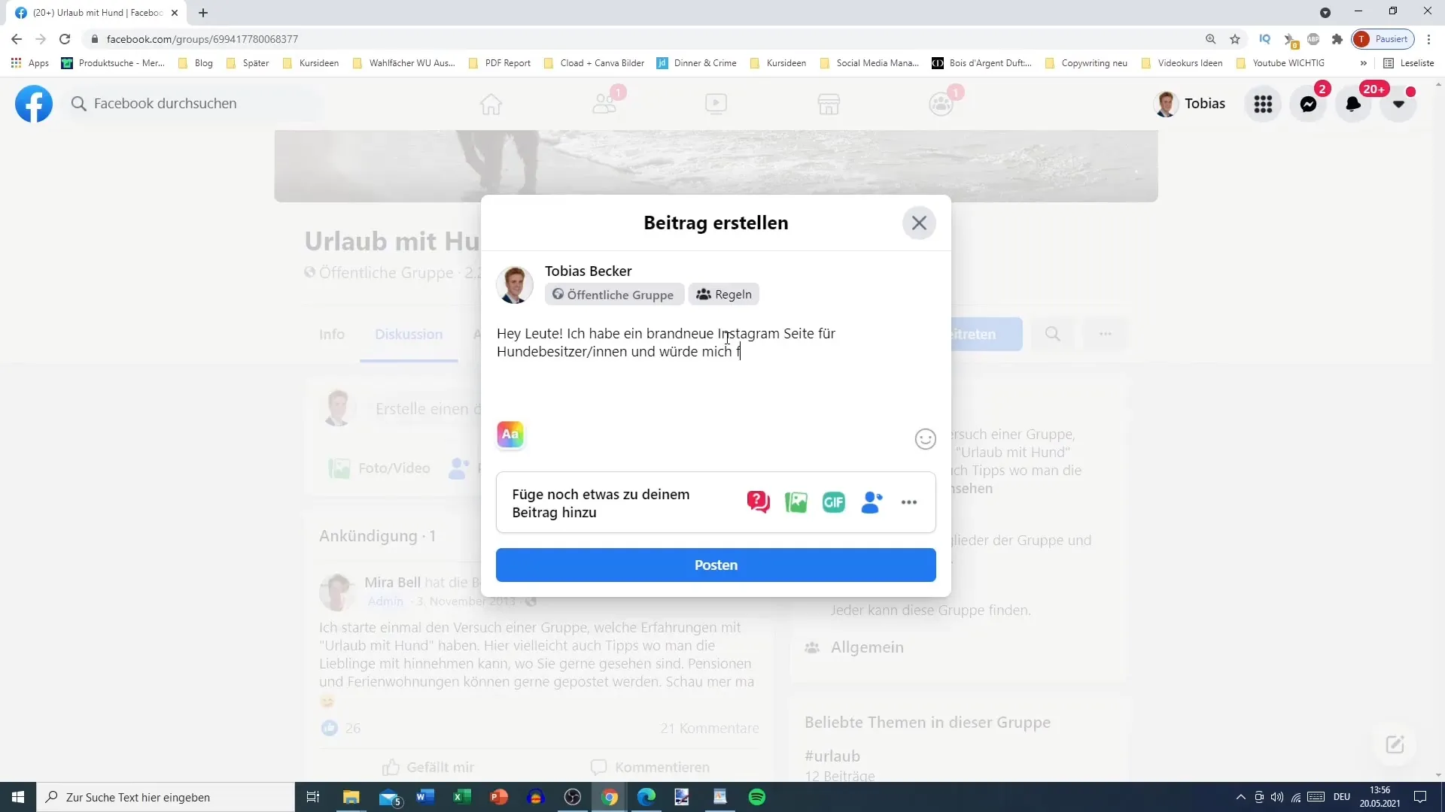
Task: Tag people in the post
Action: [872, 502]
